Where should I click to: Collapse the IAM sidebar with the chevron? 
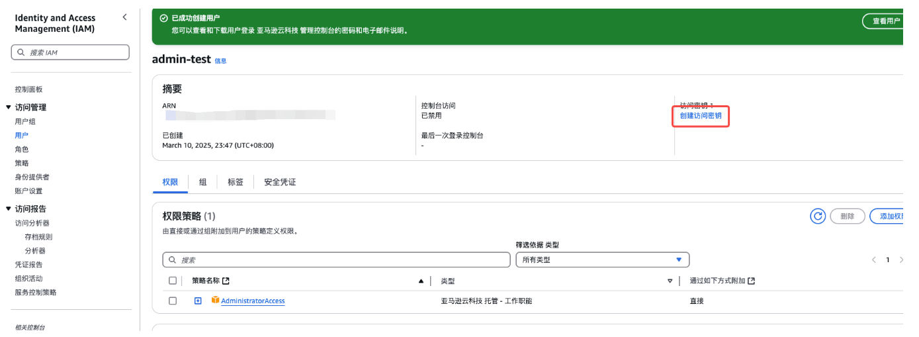coord(124,17)
